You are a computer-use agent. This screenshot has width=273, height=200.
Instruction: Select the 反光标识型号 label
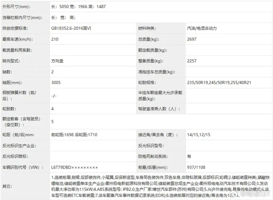(151, 146)
